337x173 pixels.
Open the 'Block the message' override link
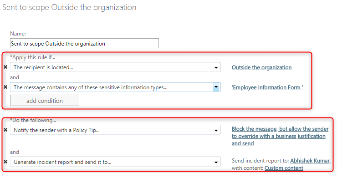click(x=280, y=136)
